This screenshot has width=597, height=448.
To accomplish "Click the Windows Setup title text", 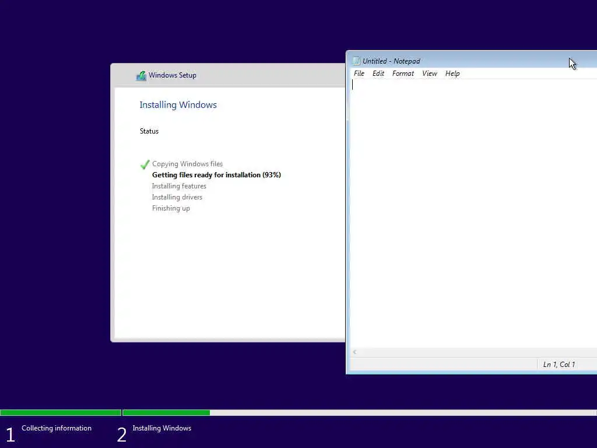I will click(172, 75).
